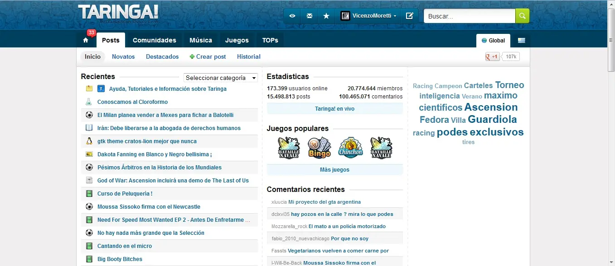This screenshot has height=266, width=615.
Task: Open the first Bataille Navale game icon
Action: 289,148
